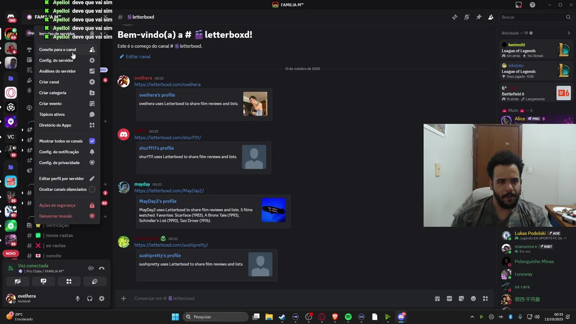Screen dimensions: 576x324
Task: Mute microphone next to ovelhera
Action: (x=77, y=298)
